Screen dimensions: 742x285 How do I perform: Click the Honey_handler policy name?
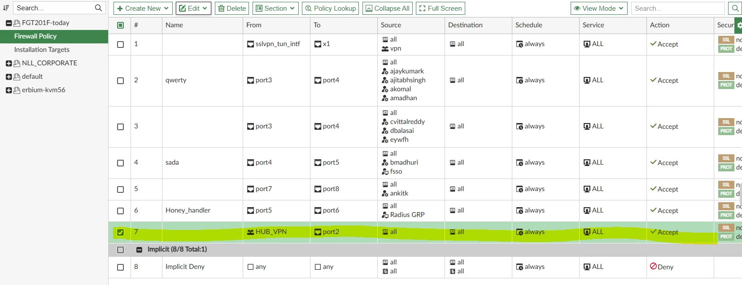coord(188,210)
